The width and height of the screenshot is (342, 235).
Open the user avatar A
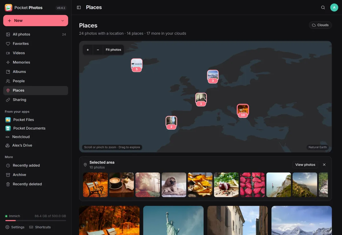(334, 7)
